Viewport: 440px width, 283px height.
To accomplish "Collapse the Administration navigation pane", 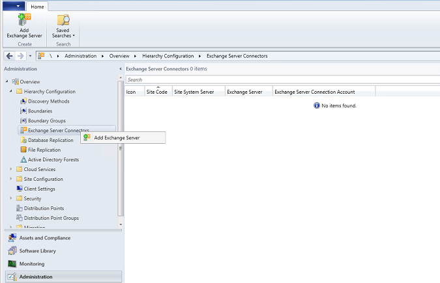I will (x=121, y=69).
